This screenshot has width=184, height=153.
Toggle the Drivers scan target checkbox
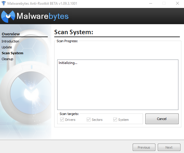pyautogui.click(x=62, y=120)
